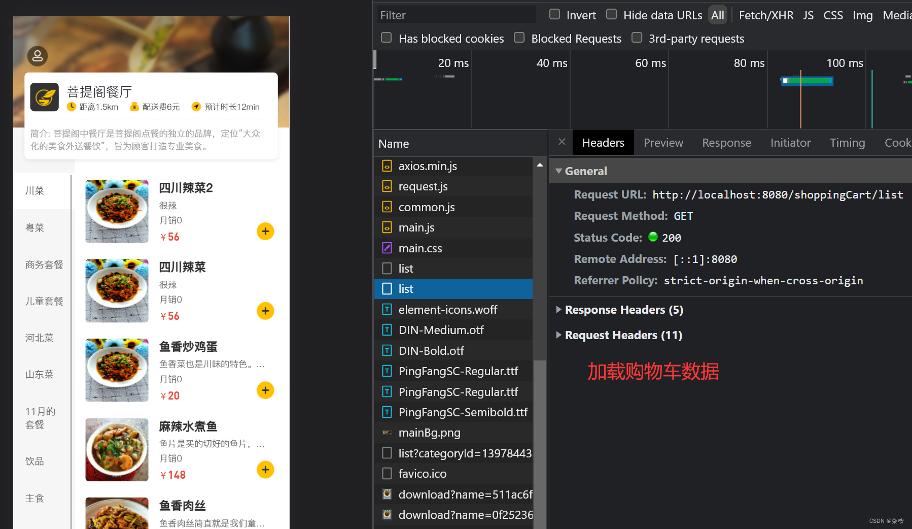
Task: Close the request details panel
Action: point(562,142)
